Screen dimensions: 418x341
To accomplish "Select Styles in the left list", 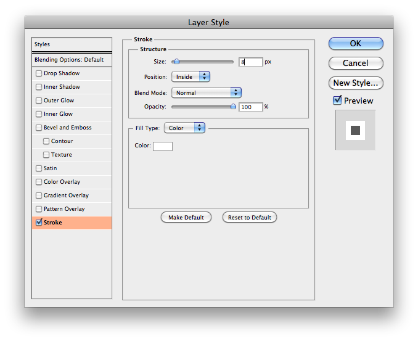I will click(72, 44).
